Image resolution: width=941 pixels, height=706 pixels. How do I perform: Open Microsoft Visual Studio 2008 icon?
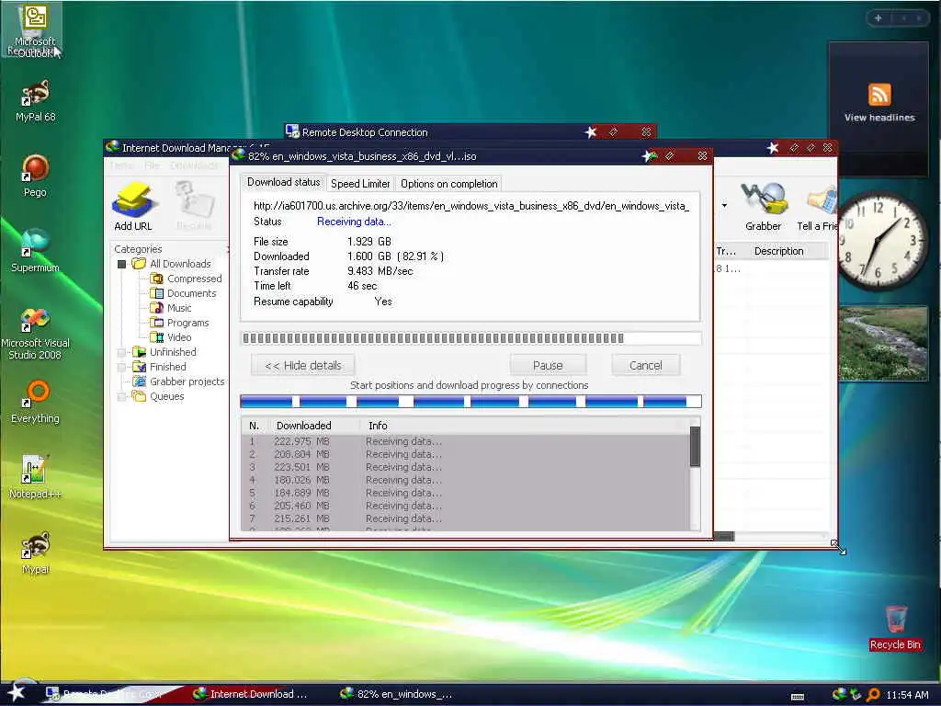(x=35, y=333)
